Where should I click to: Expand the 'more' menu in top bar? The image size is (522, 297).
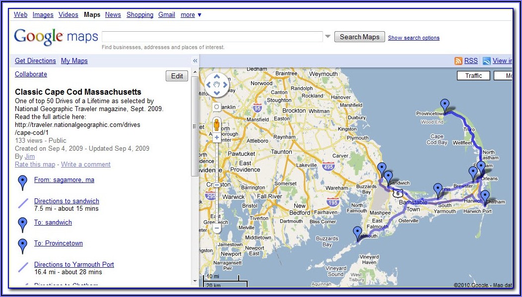[191, 15]
